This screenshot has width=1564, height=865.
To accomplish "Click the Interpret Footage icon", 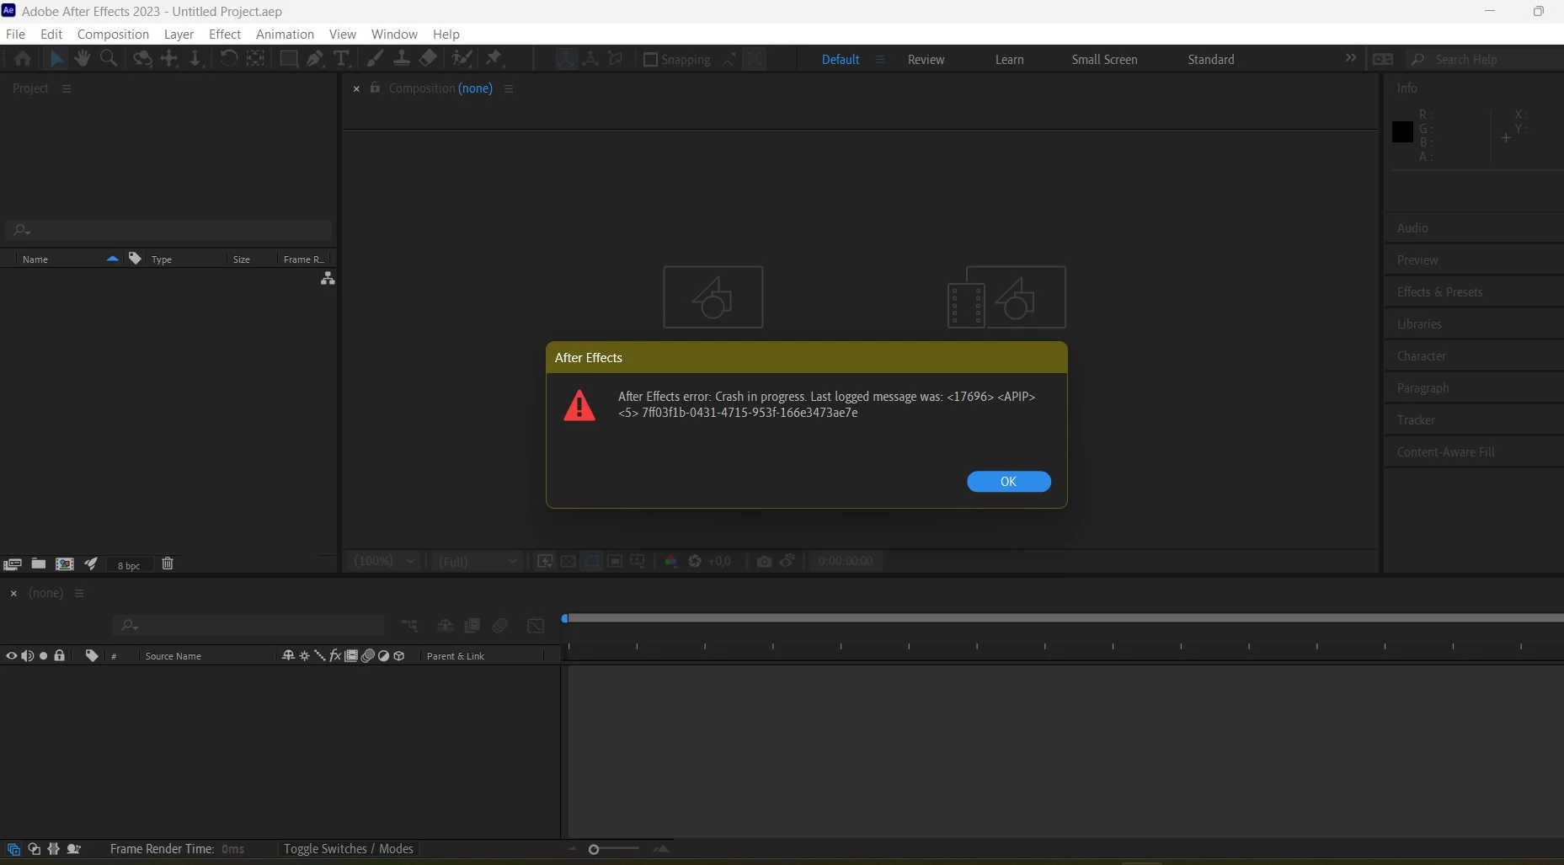I will pyautogui.click(x=12, y=563).
